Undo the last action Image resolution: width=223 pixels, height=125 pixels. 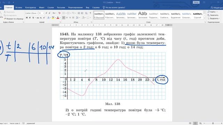(4, 2)
